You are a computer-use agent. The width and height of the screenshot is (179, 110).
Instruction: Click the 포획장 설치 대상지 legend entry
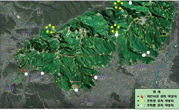(x=160, y=101)
